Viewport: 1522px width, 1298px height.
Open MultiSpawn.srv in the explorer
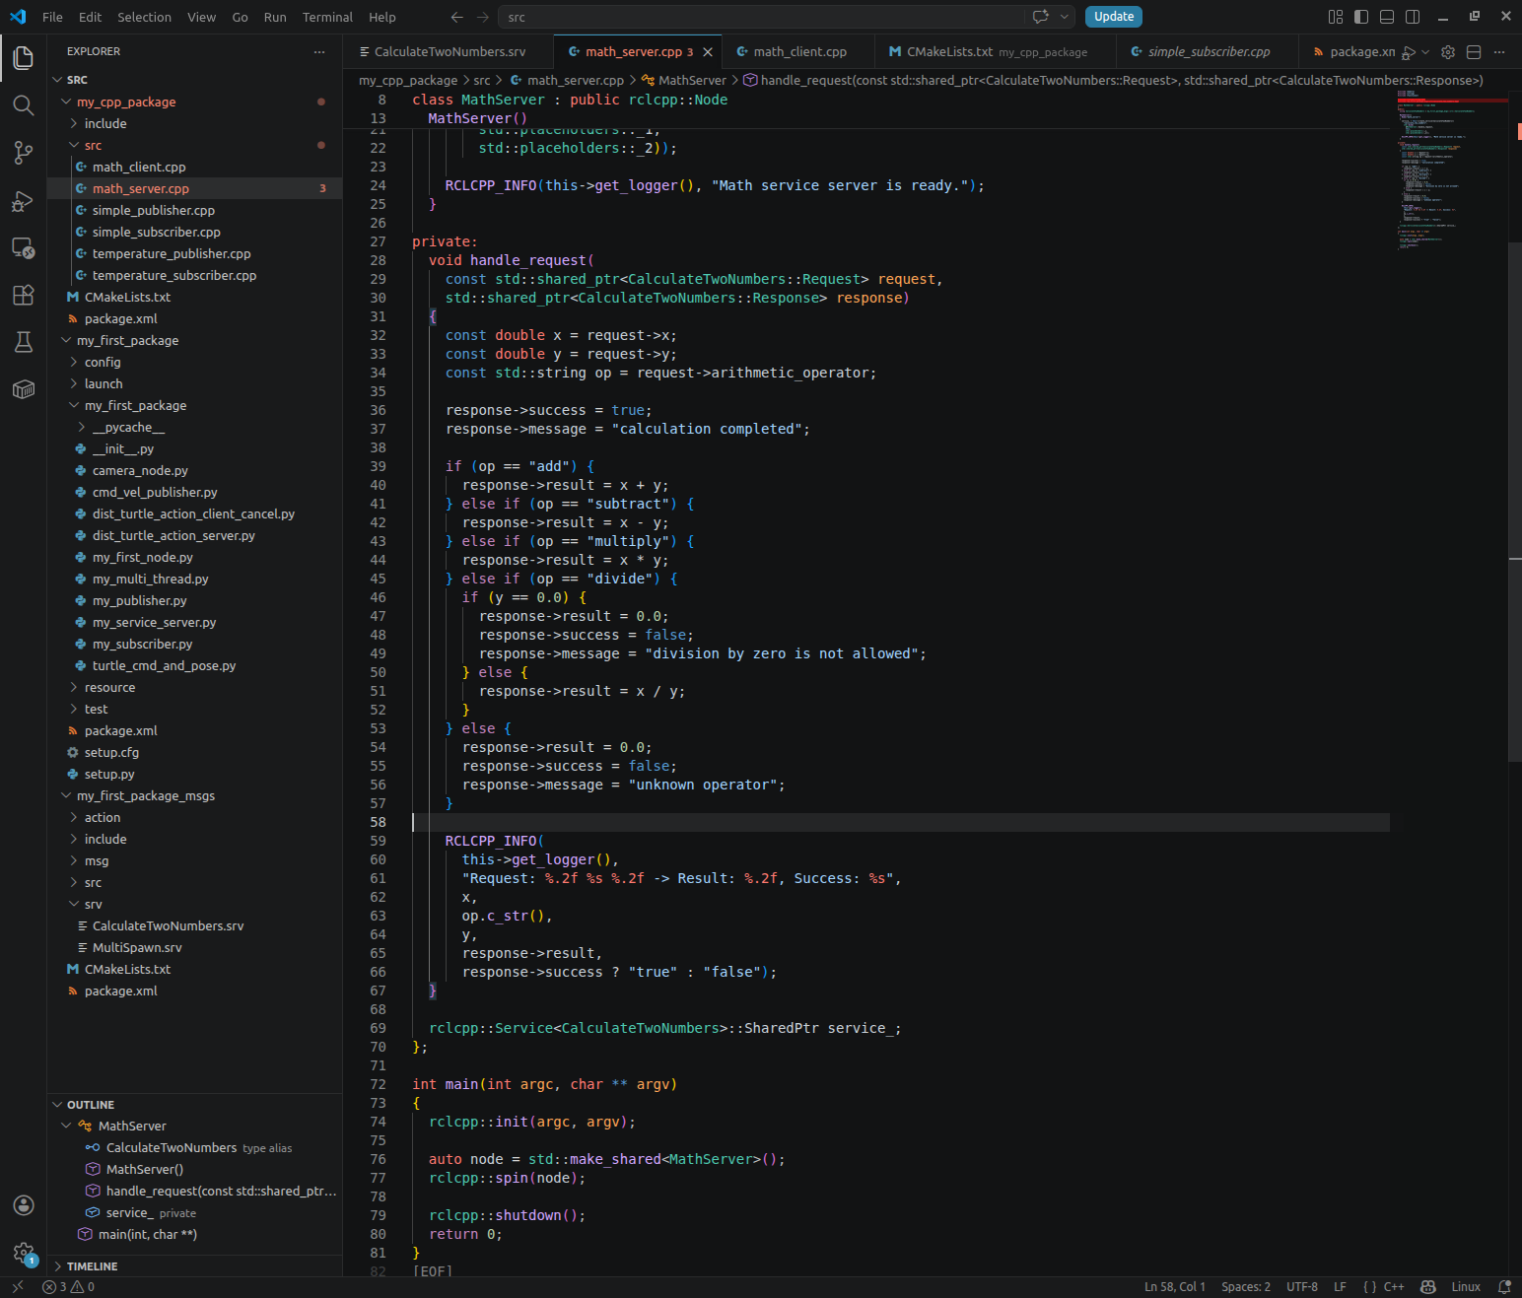click(x=195, y=947)
